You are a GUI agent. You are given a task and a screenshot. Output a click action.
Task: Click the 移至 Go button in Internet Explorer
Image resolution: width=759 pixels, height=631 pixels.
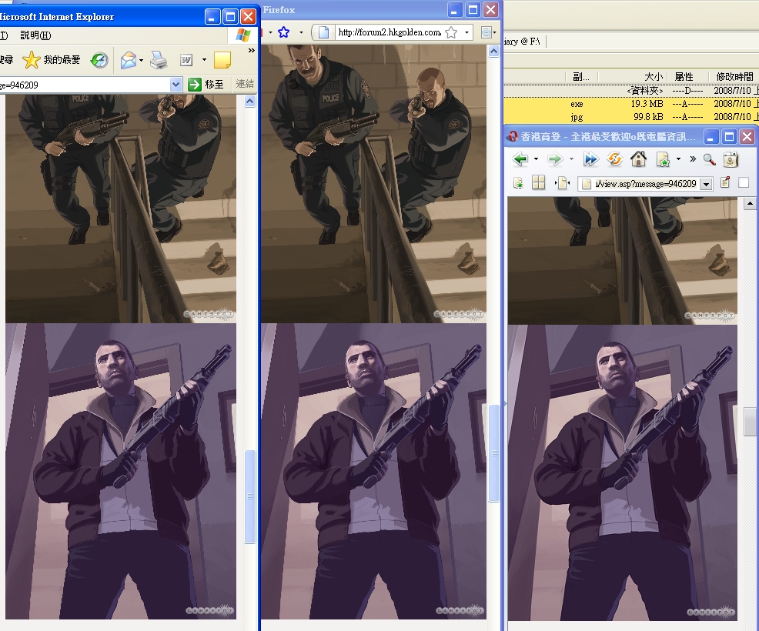206,85
